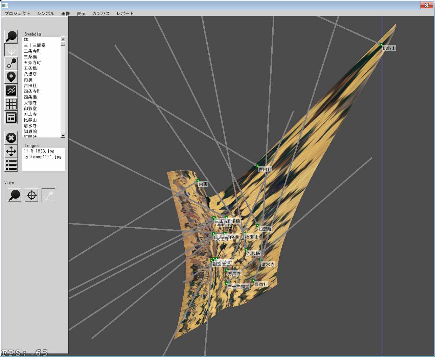Viewport: 435px width, 357px height.
Task: Toggle the crosshair view button under View
Action: [x=31, y=195]
